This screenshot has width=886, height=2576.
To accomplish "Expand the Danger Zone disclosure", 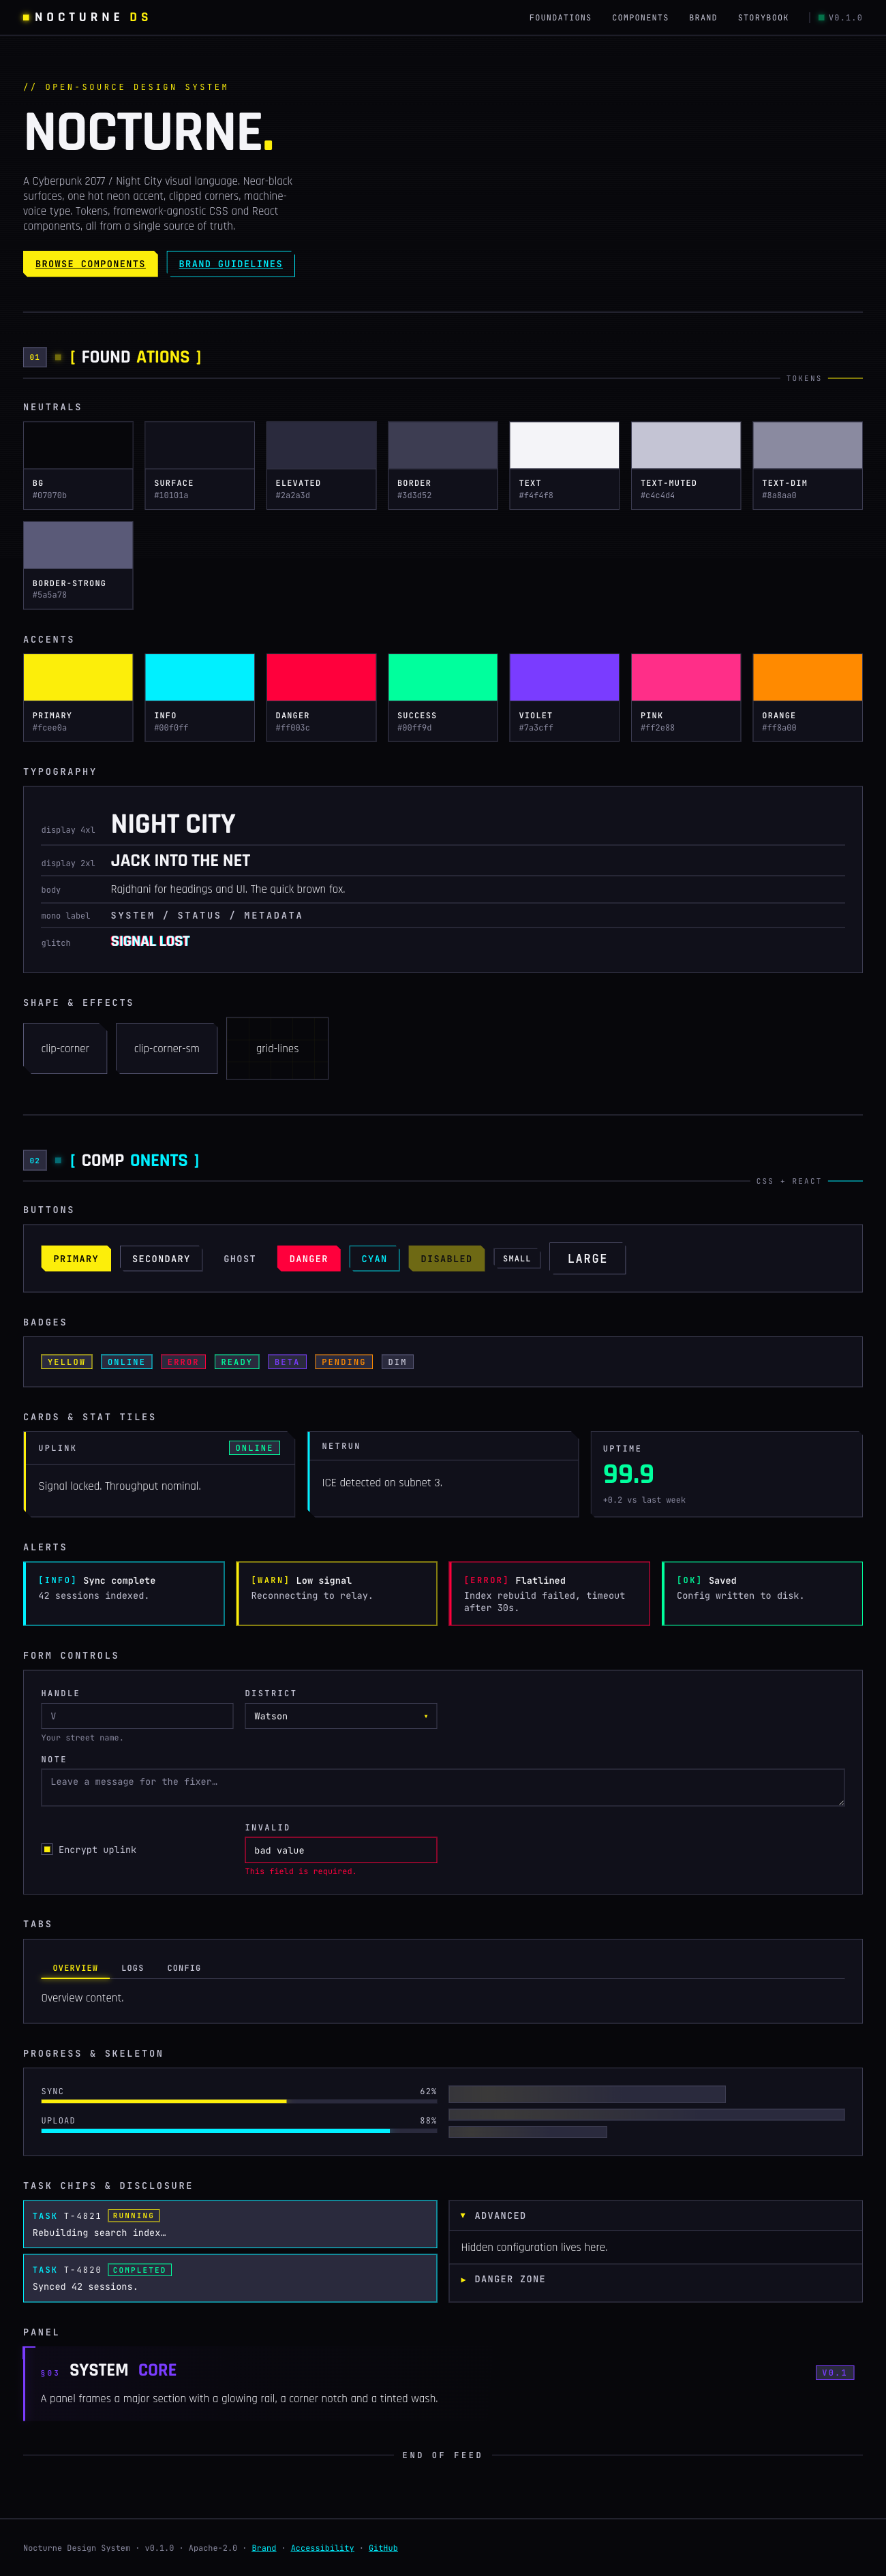I will point(656,2279).
